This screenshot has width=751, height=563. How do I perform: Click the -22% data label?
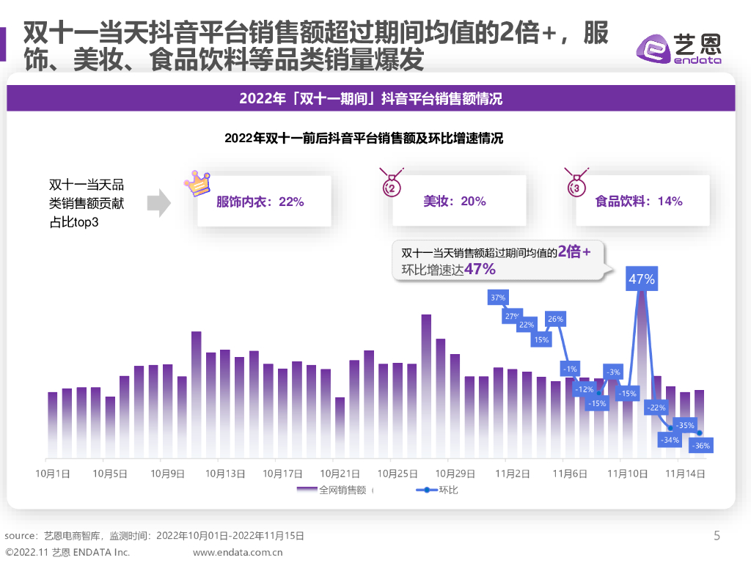tap(656, 408)
